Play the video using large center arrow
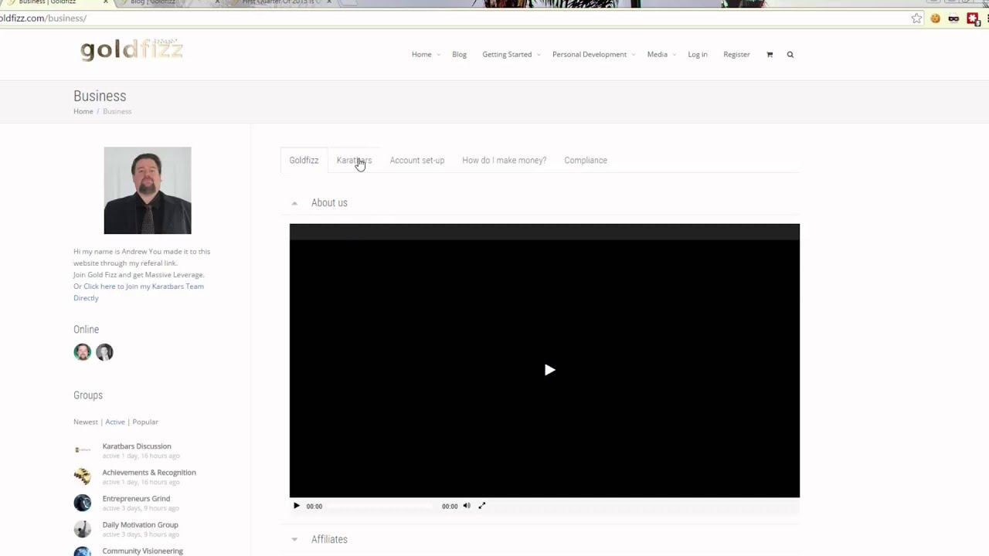The image size is (989, 556). (x=549, y=370)
